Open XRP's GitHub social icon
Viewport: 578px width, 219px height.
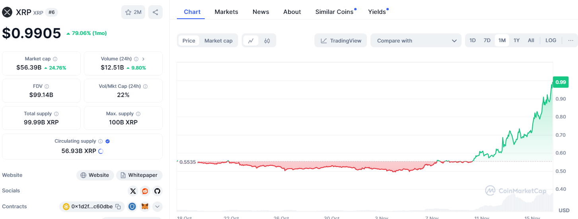pos(157,191)
